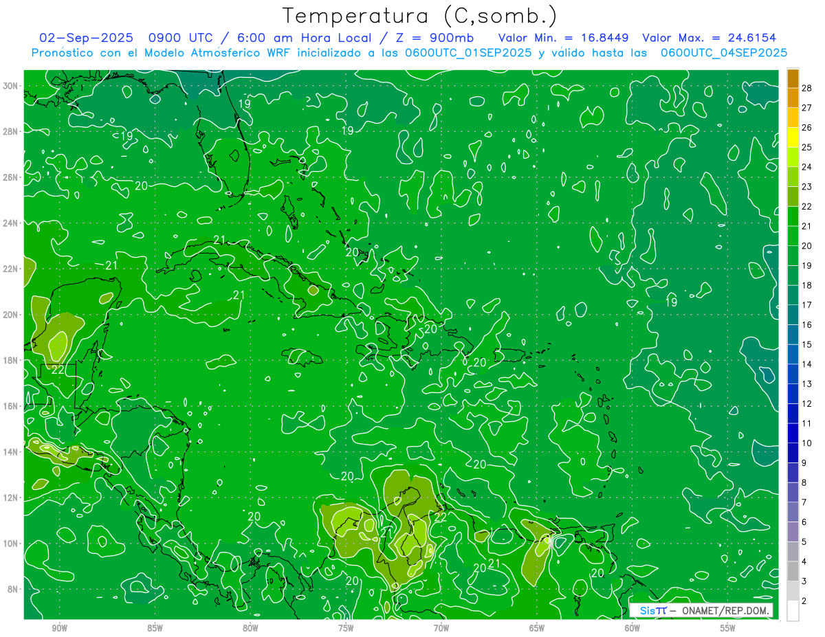Click the color scale segment between 26 and 27
The width and height of the screenshot is (825, 637).
tap(793, 118)
